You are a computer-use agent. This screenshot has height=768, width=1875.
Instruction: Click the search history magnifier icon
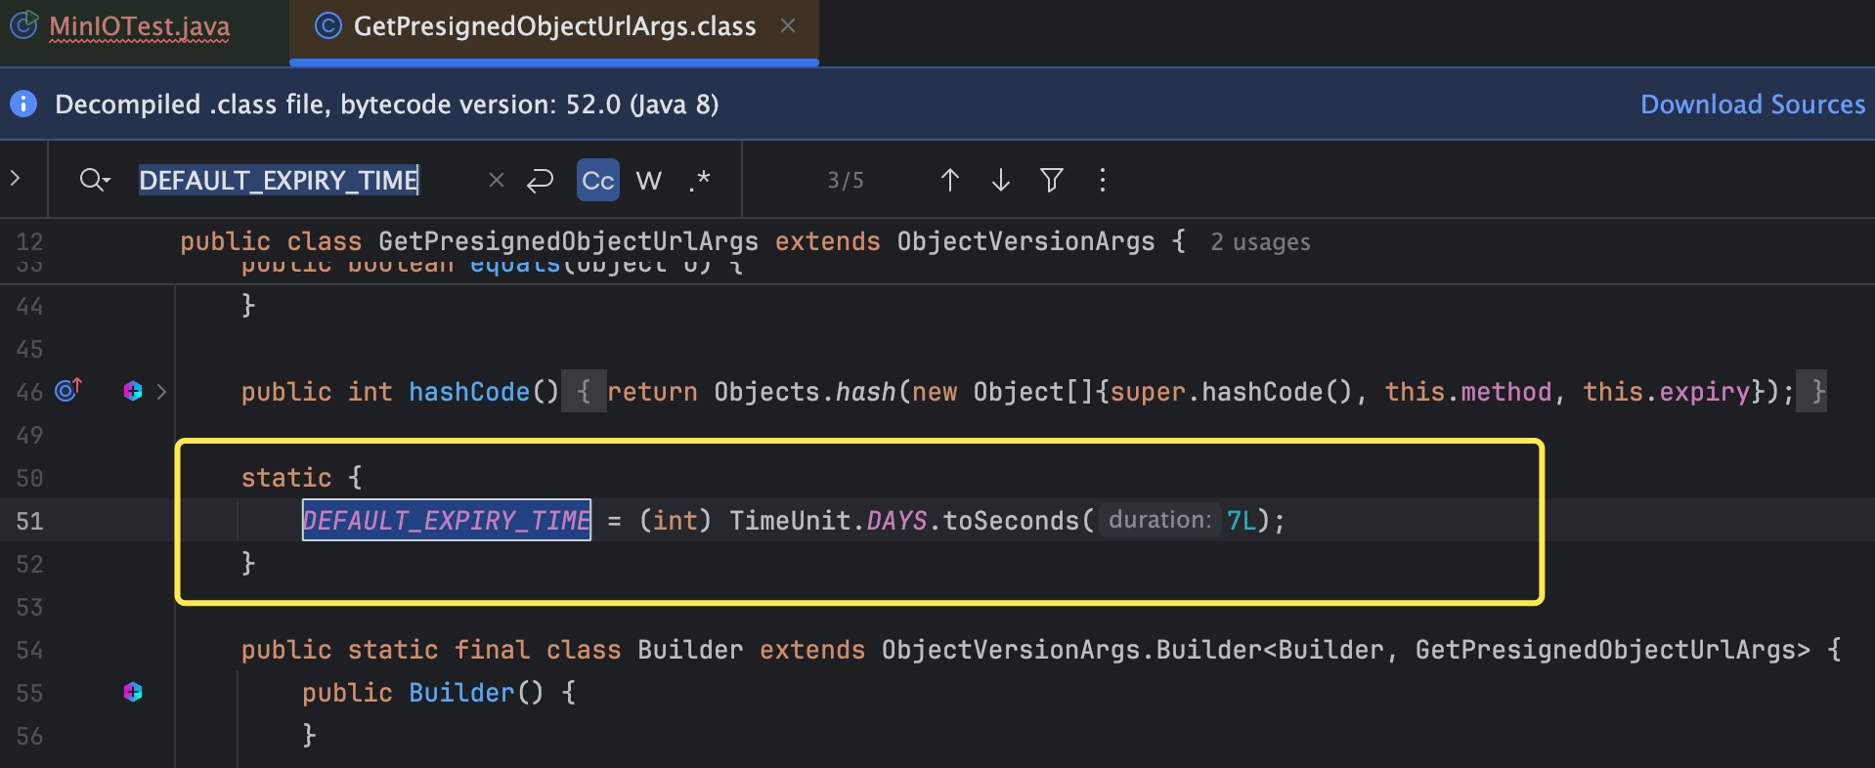(x=94, y=180)
